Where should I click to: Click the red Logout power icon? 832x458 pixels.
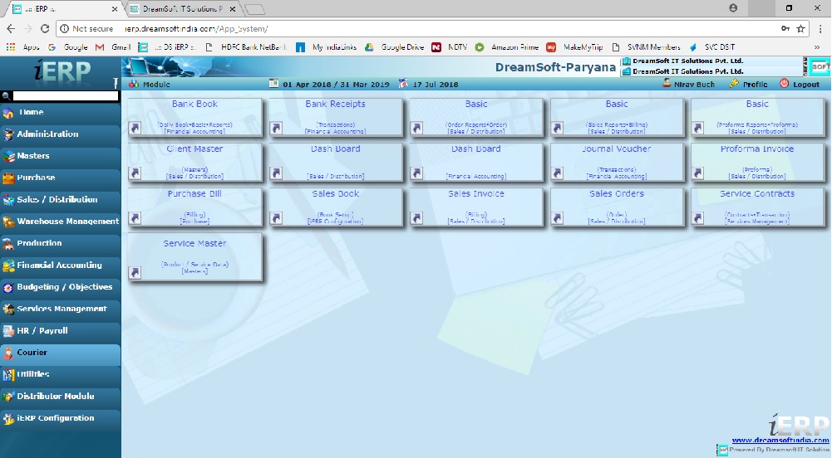coord(784,84)
